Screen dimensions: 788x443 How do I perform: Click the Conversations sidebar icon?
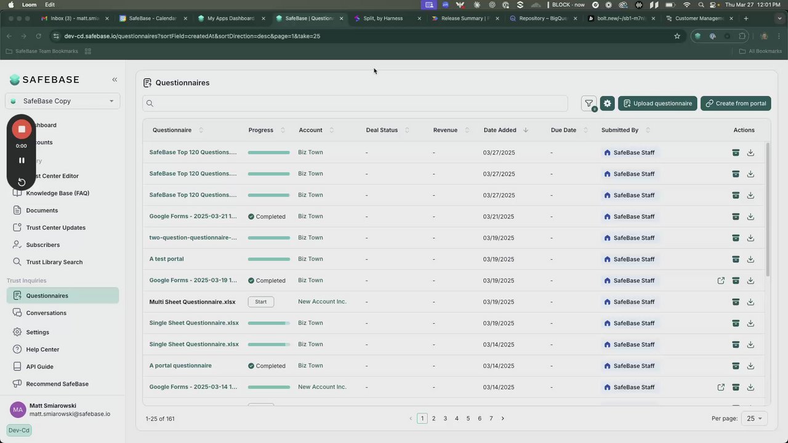pyautogui.click(x=17, y=313)
